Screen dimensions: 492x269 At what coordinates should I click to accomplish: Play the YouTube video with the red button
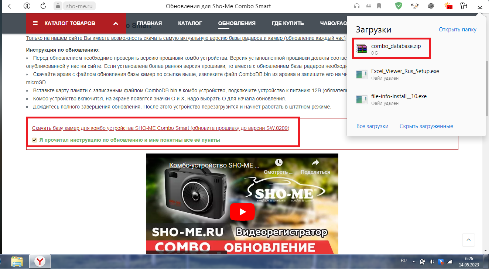pos(242,211)
